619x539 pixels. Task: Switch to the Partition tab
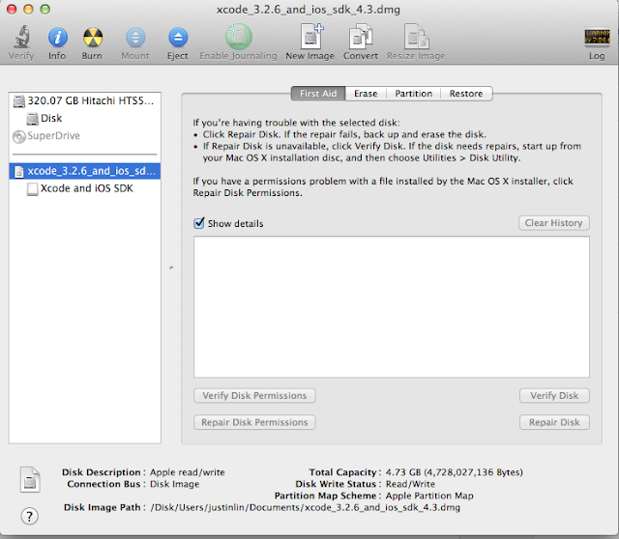[413, 94]
